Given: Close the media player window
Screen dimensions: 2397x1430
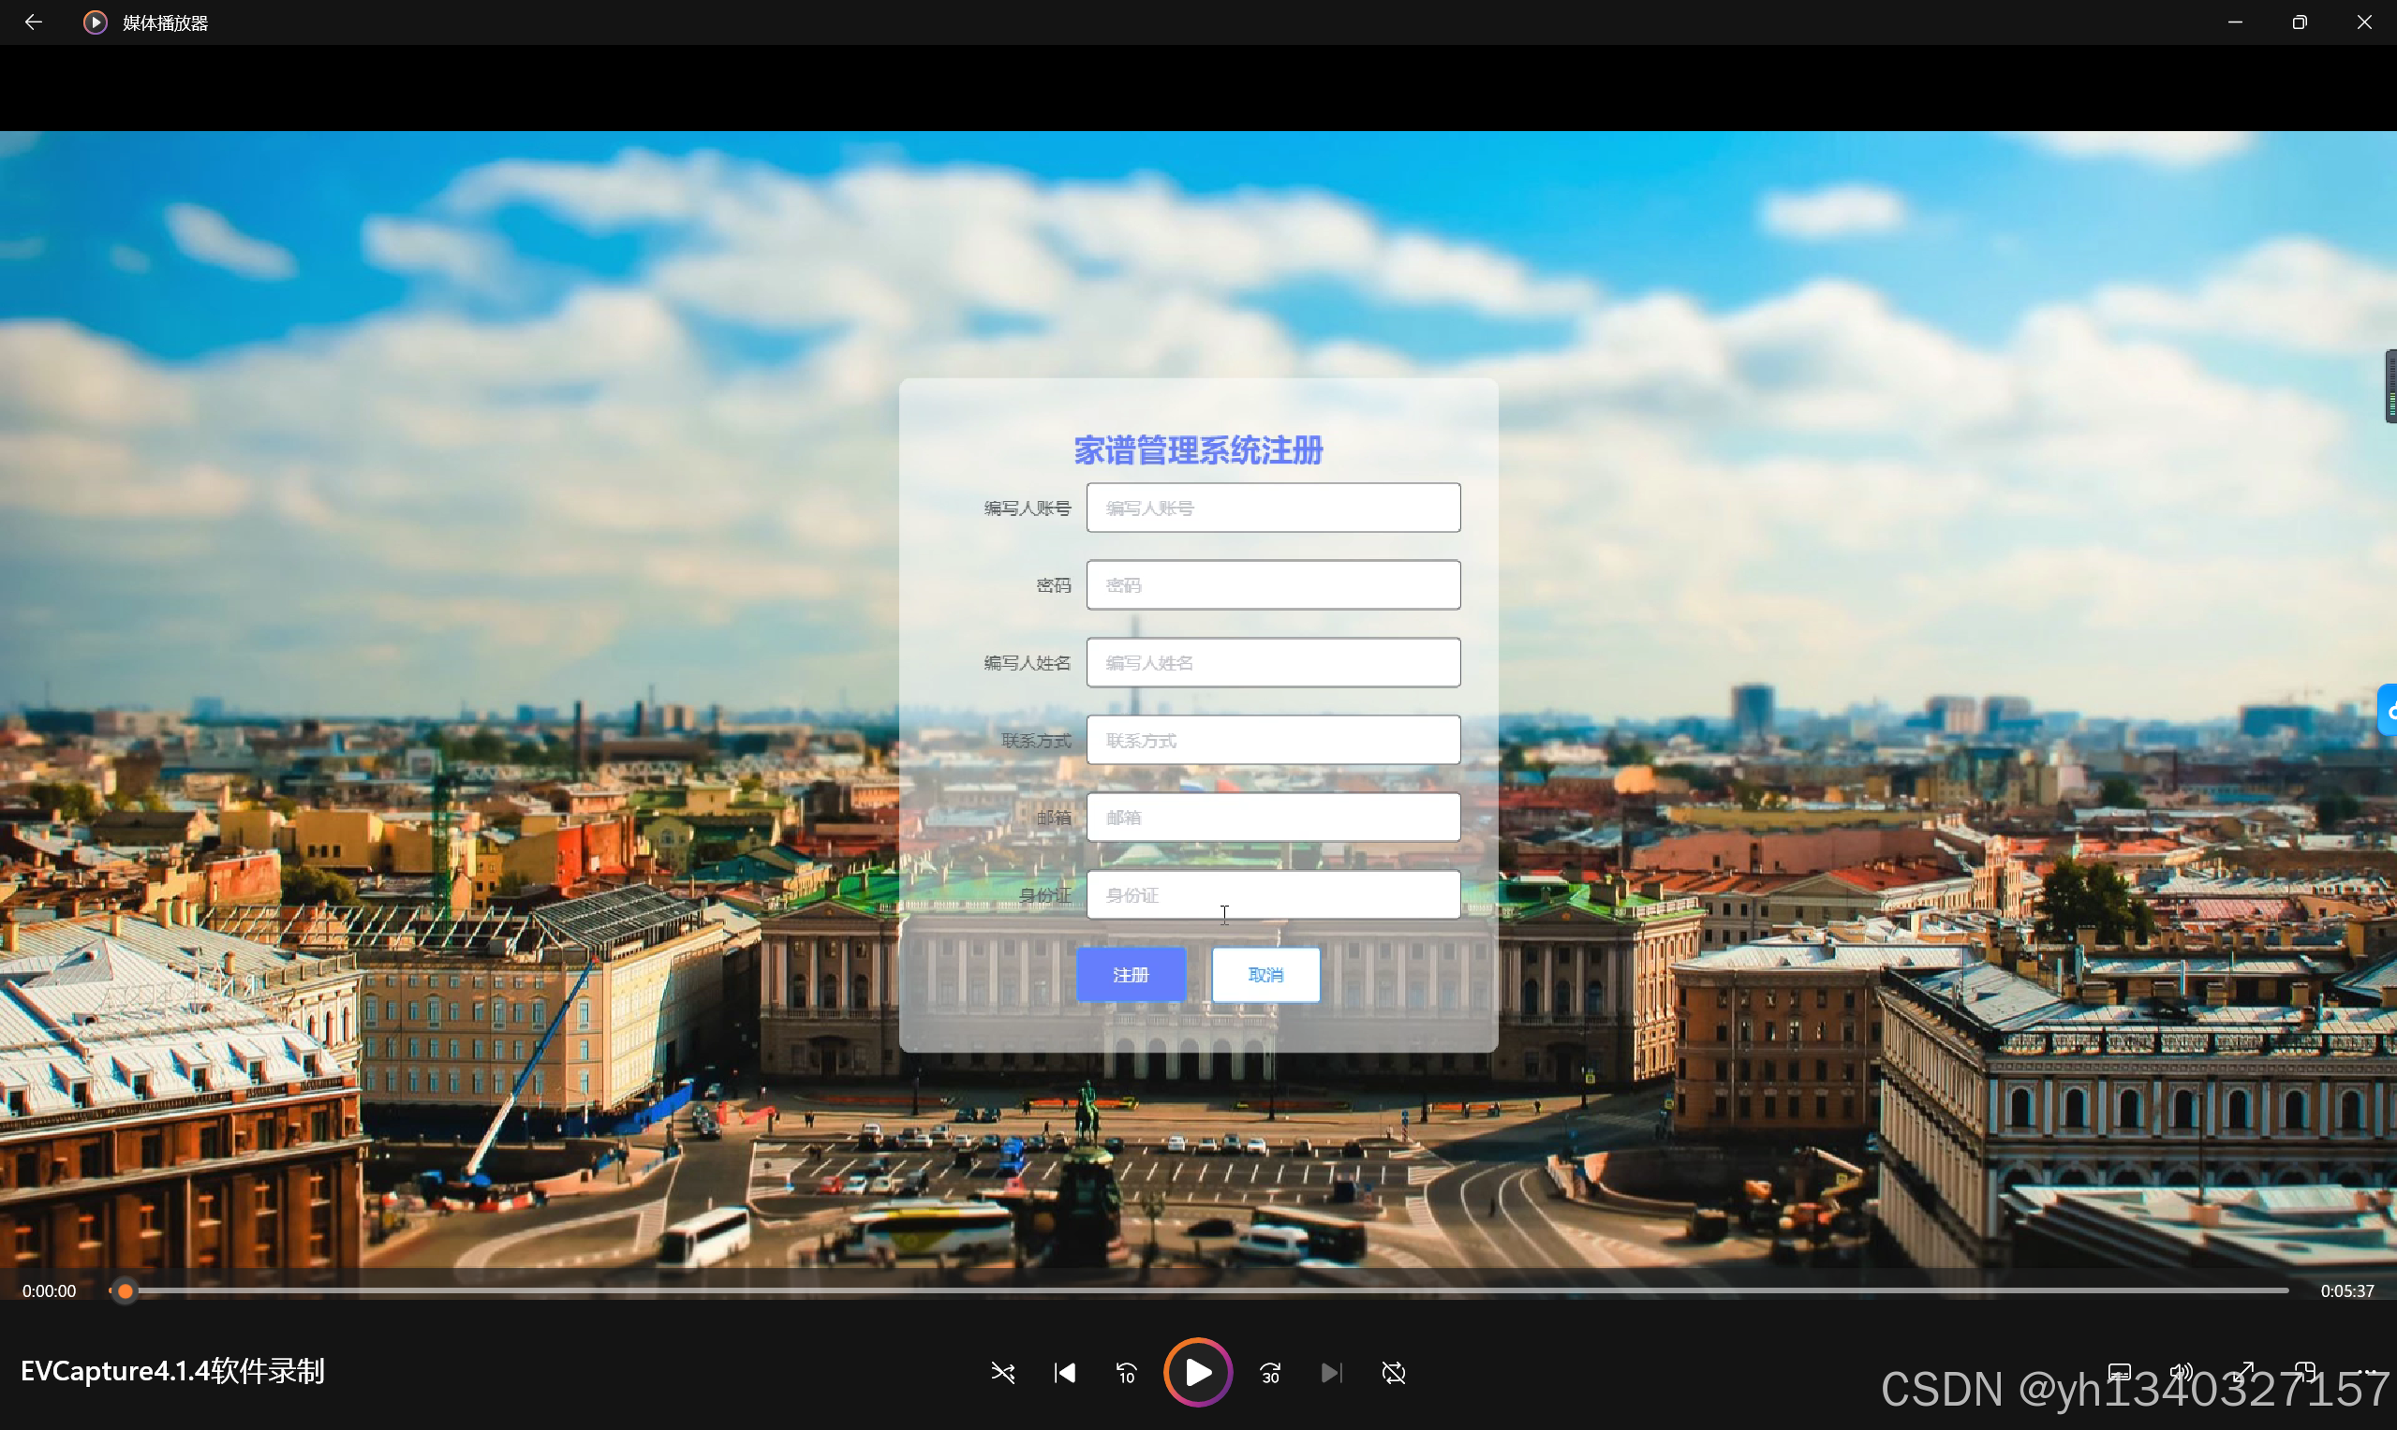Looking at the screenshot, I should pos(2364,22).
